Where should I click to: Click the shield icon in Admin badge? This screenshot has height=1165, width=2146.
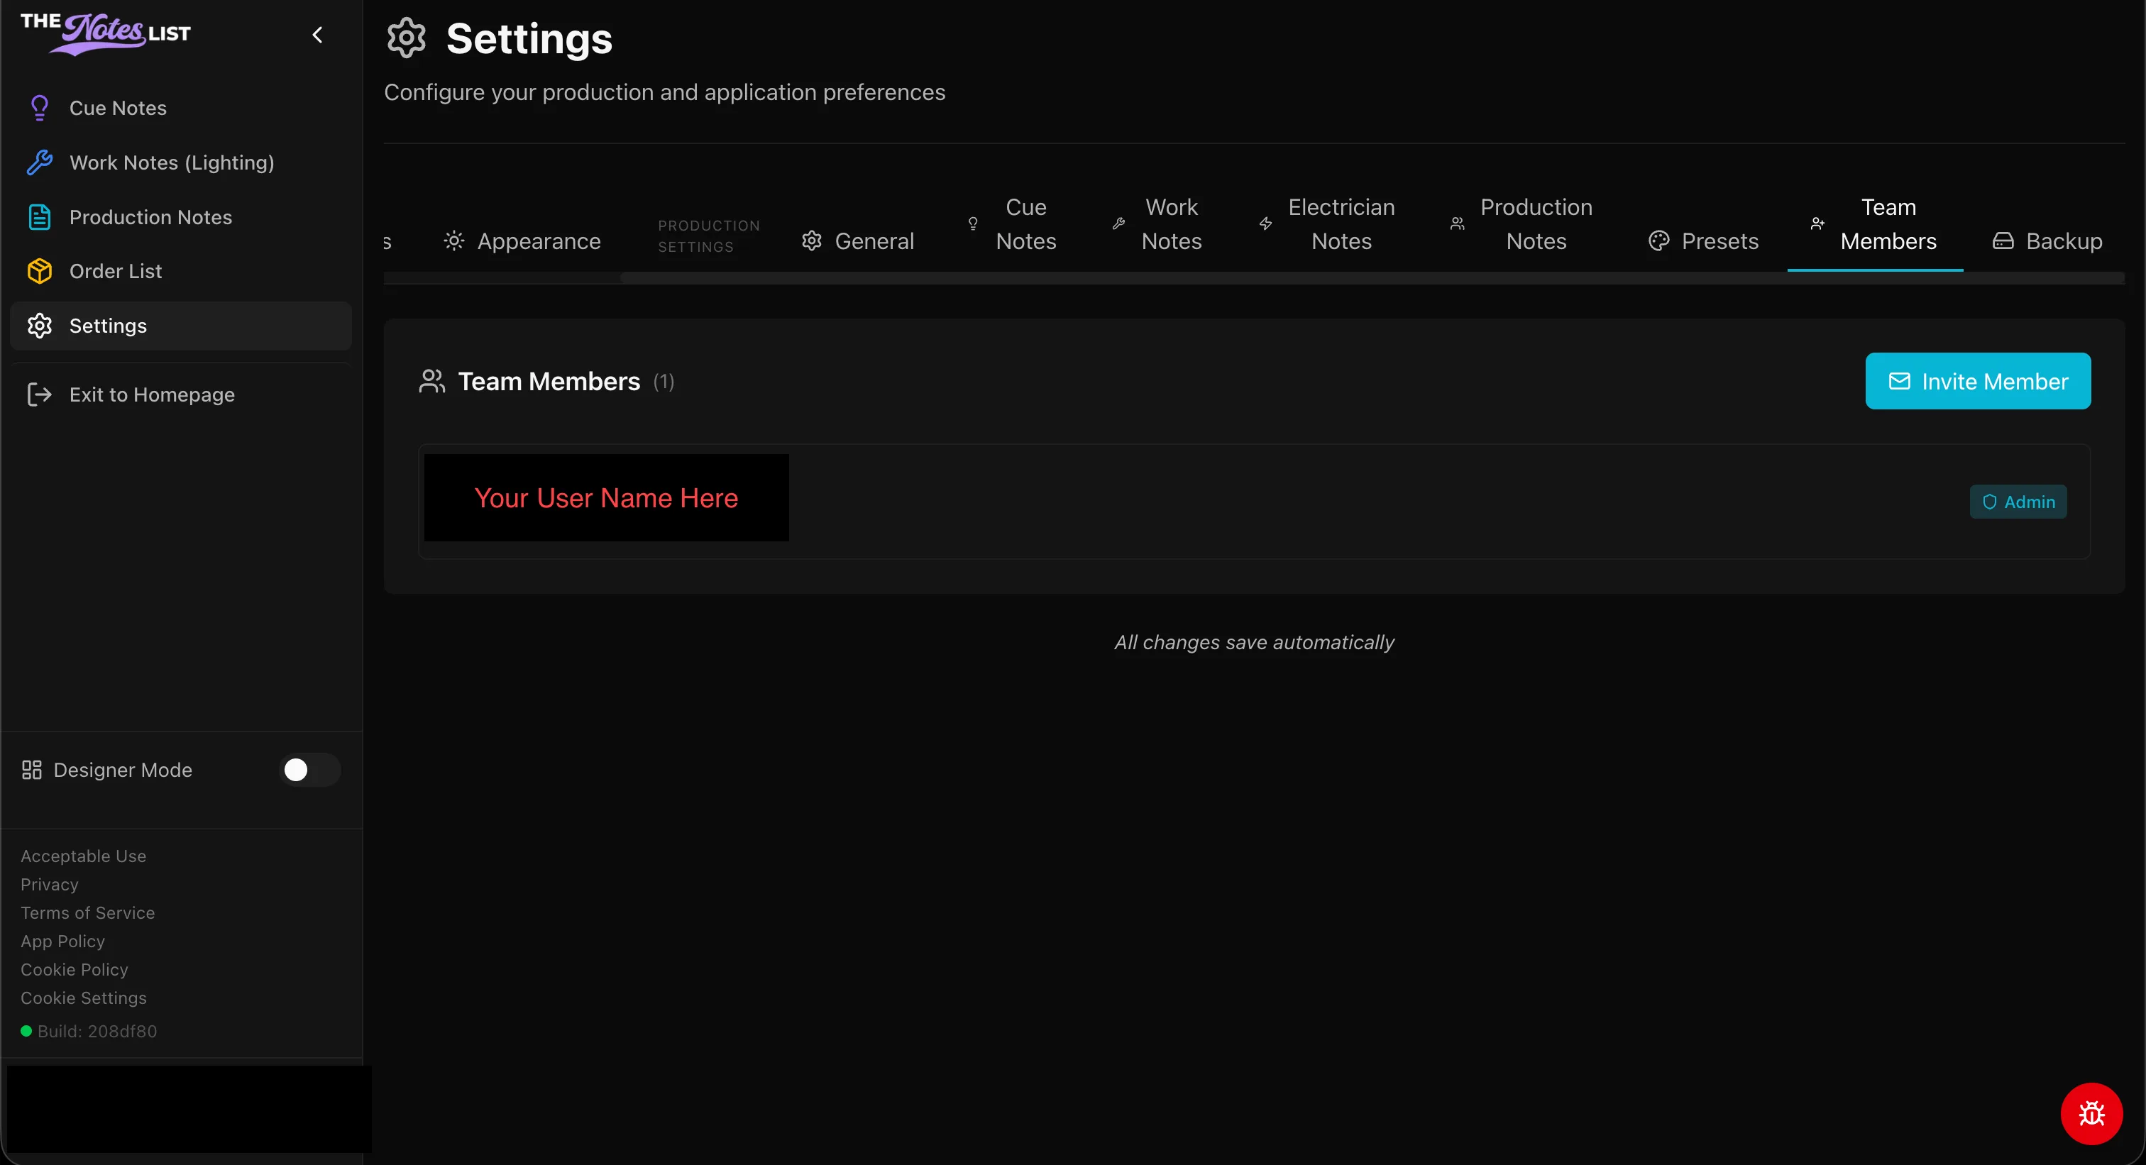click(1989, 502)
